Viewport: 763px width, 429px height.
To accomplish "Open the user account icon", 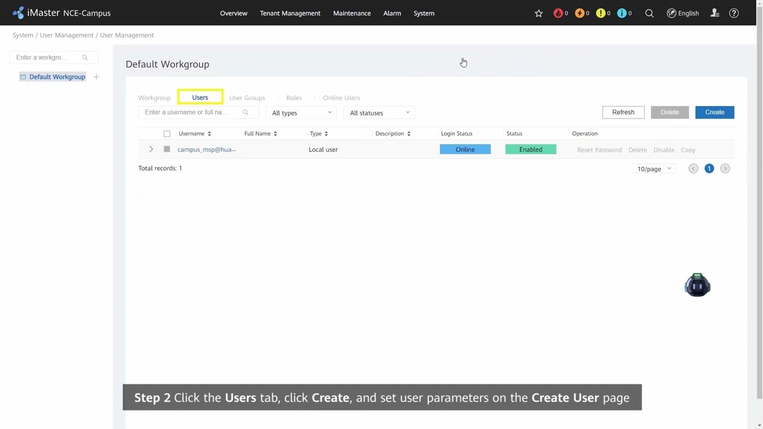I will click(x=715, y=13).
